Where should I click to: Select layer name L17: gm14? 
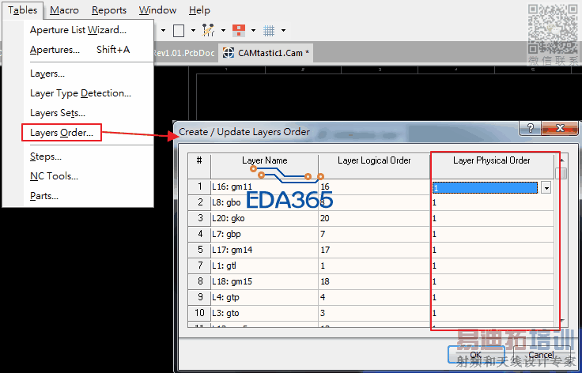click(x=232, y=250)
